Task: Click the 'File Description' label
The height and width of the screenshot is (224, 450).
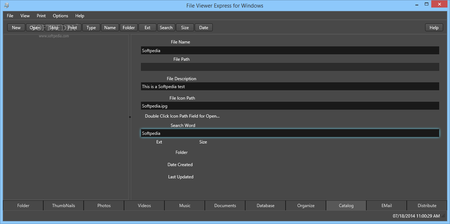Action: pos(181,79)
